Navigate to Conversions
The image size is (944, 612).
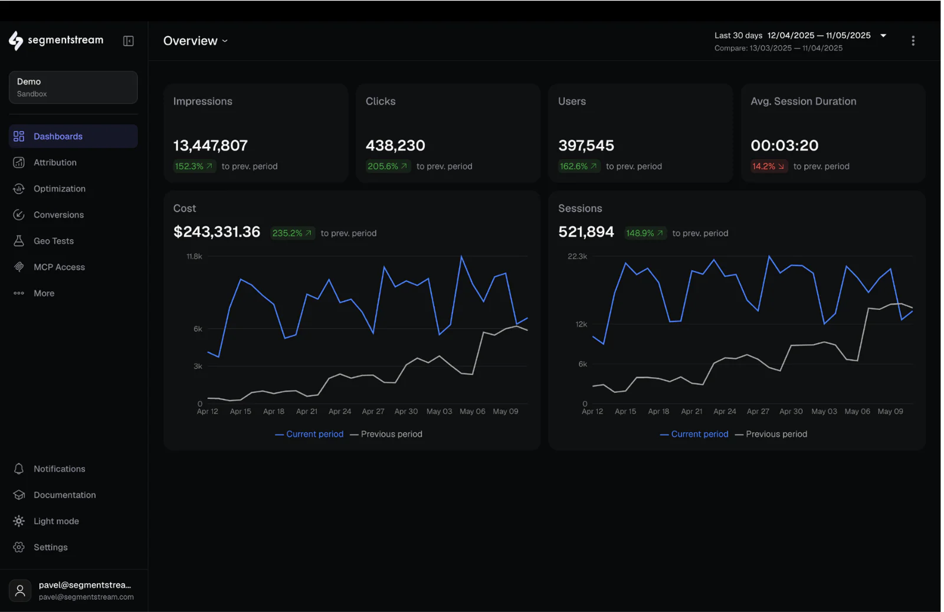73,215
